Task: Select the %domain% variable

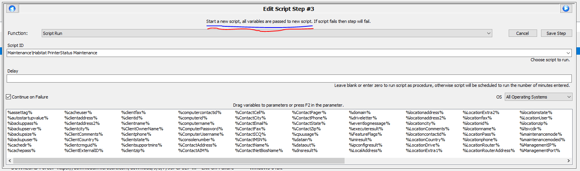Action: pyautogui.click(x=359, y=112)
